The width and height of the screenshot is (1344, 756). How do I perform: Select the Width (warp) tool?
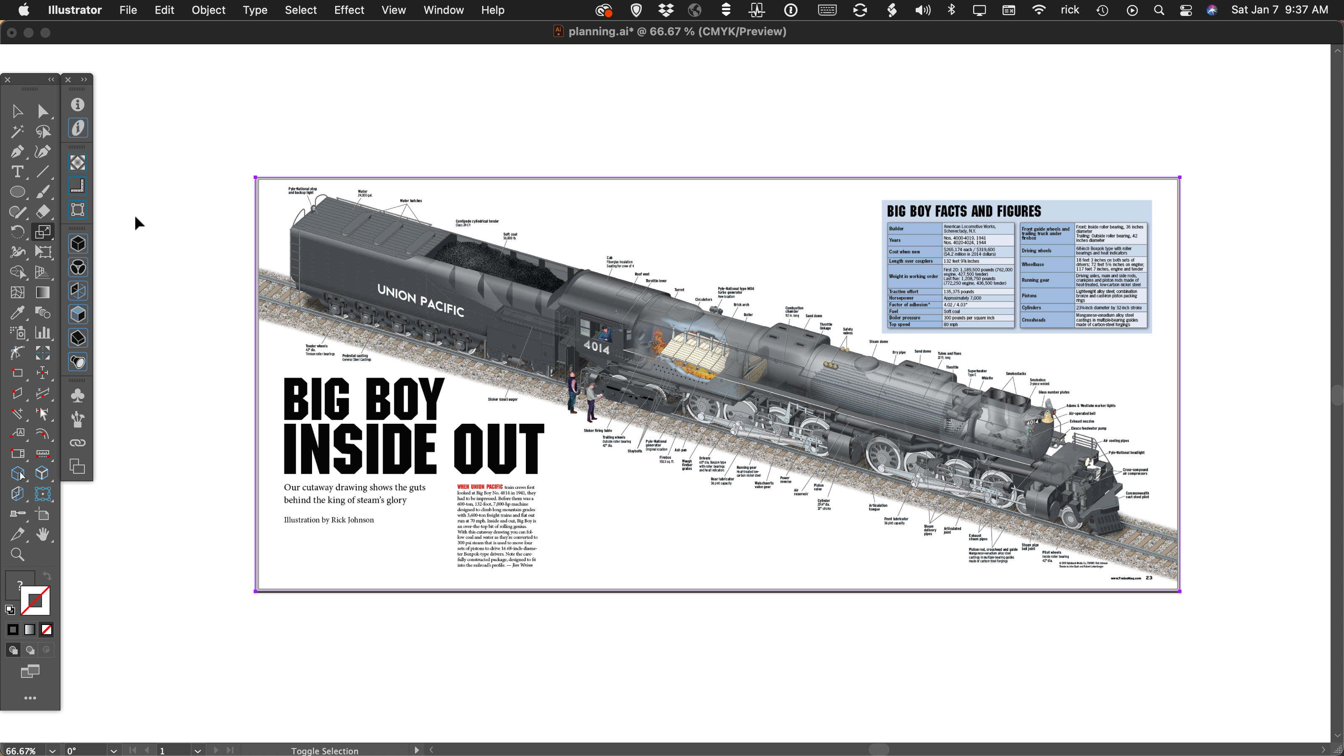click(x=17, y=252)
